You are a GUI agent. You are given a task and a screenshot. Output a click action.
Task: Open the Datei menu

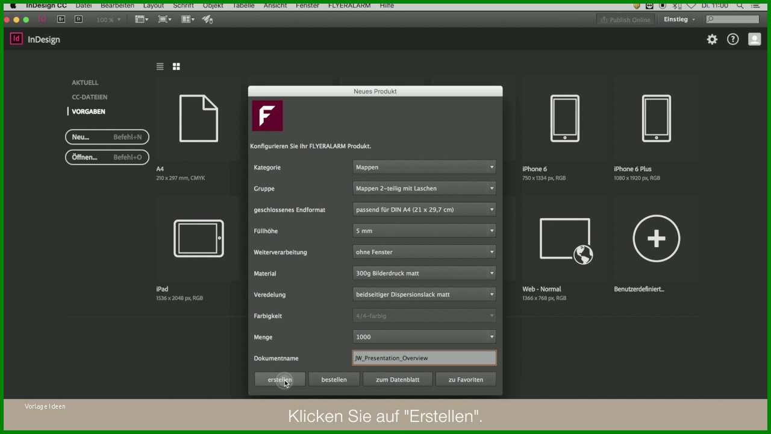(x=84, y=5)
